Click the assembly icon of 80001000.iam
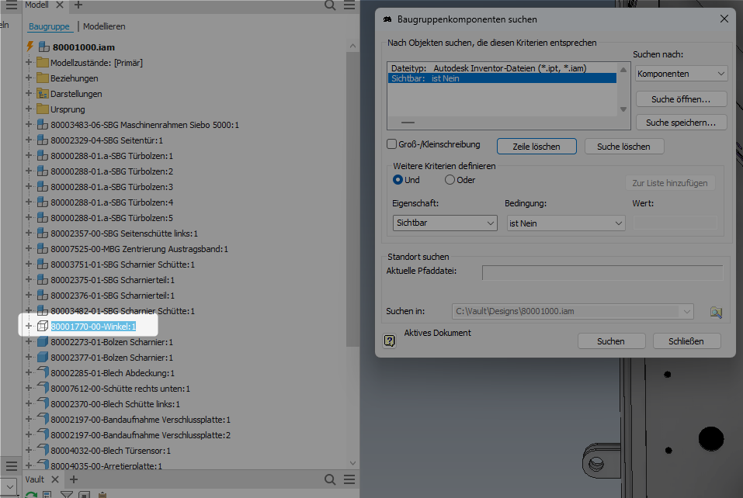Image resolution: width=743 pixels, height=498 pixels. [44, 47]
